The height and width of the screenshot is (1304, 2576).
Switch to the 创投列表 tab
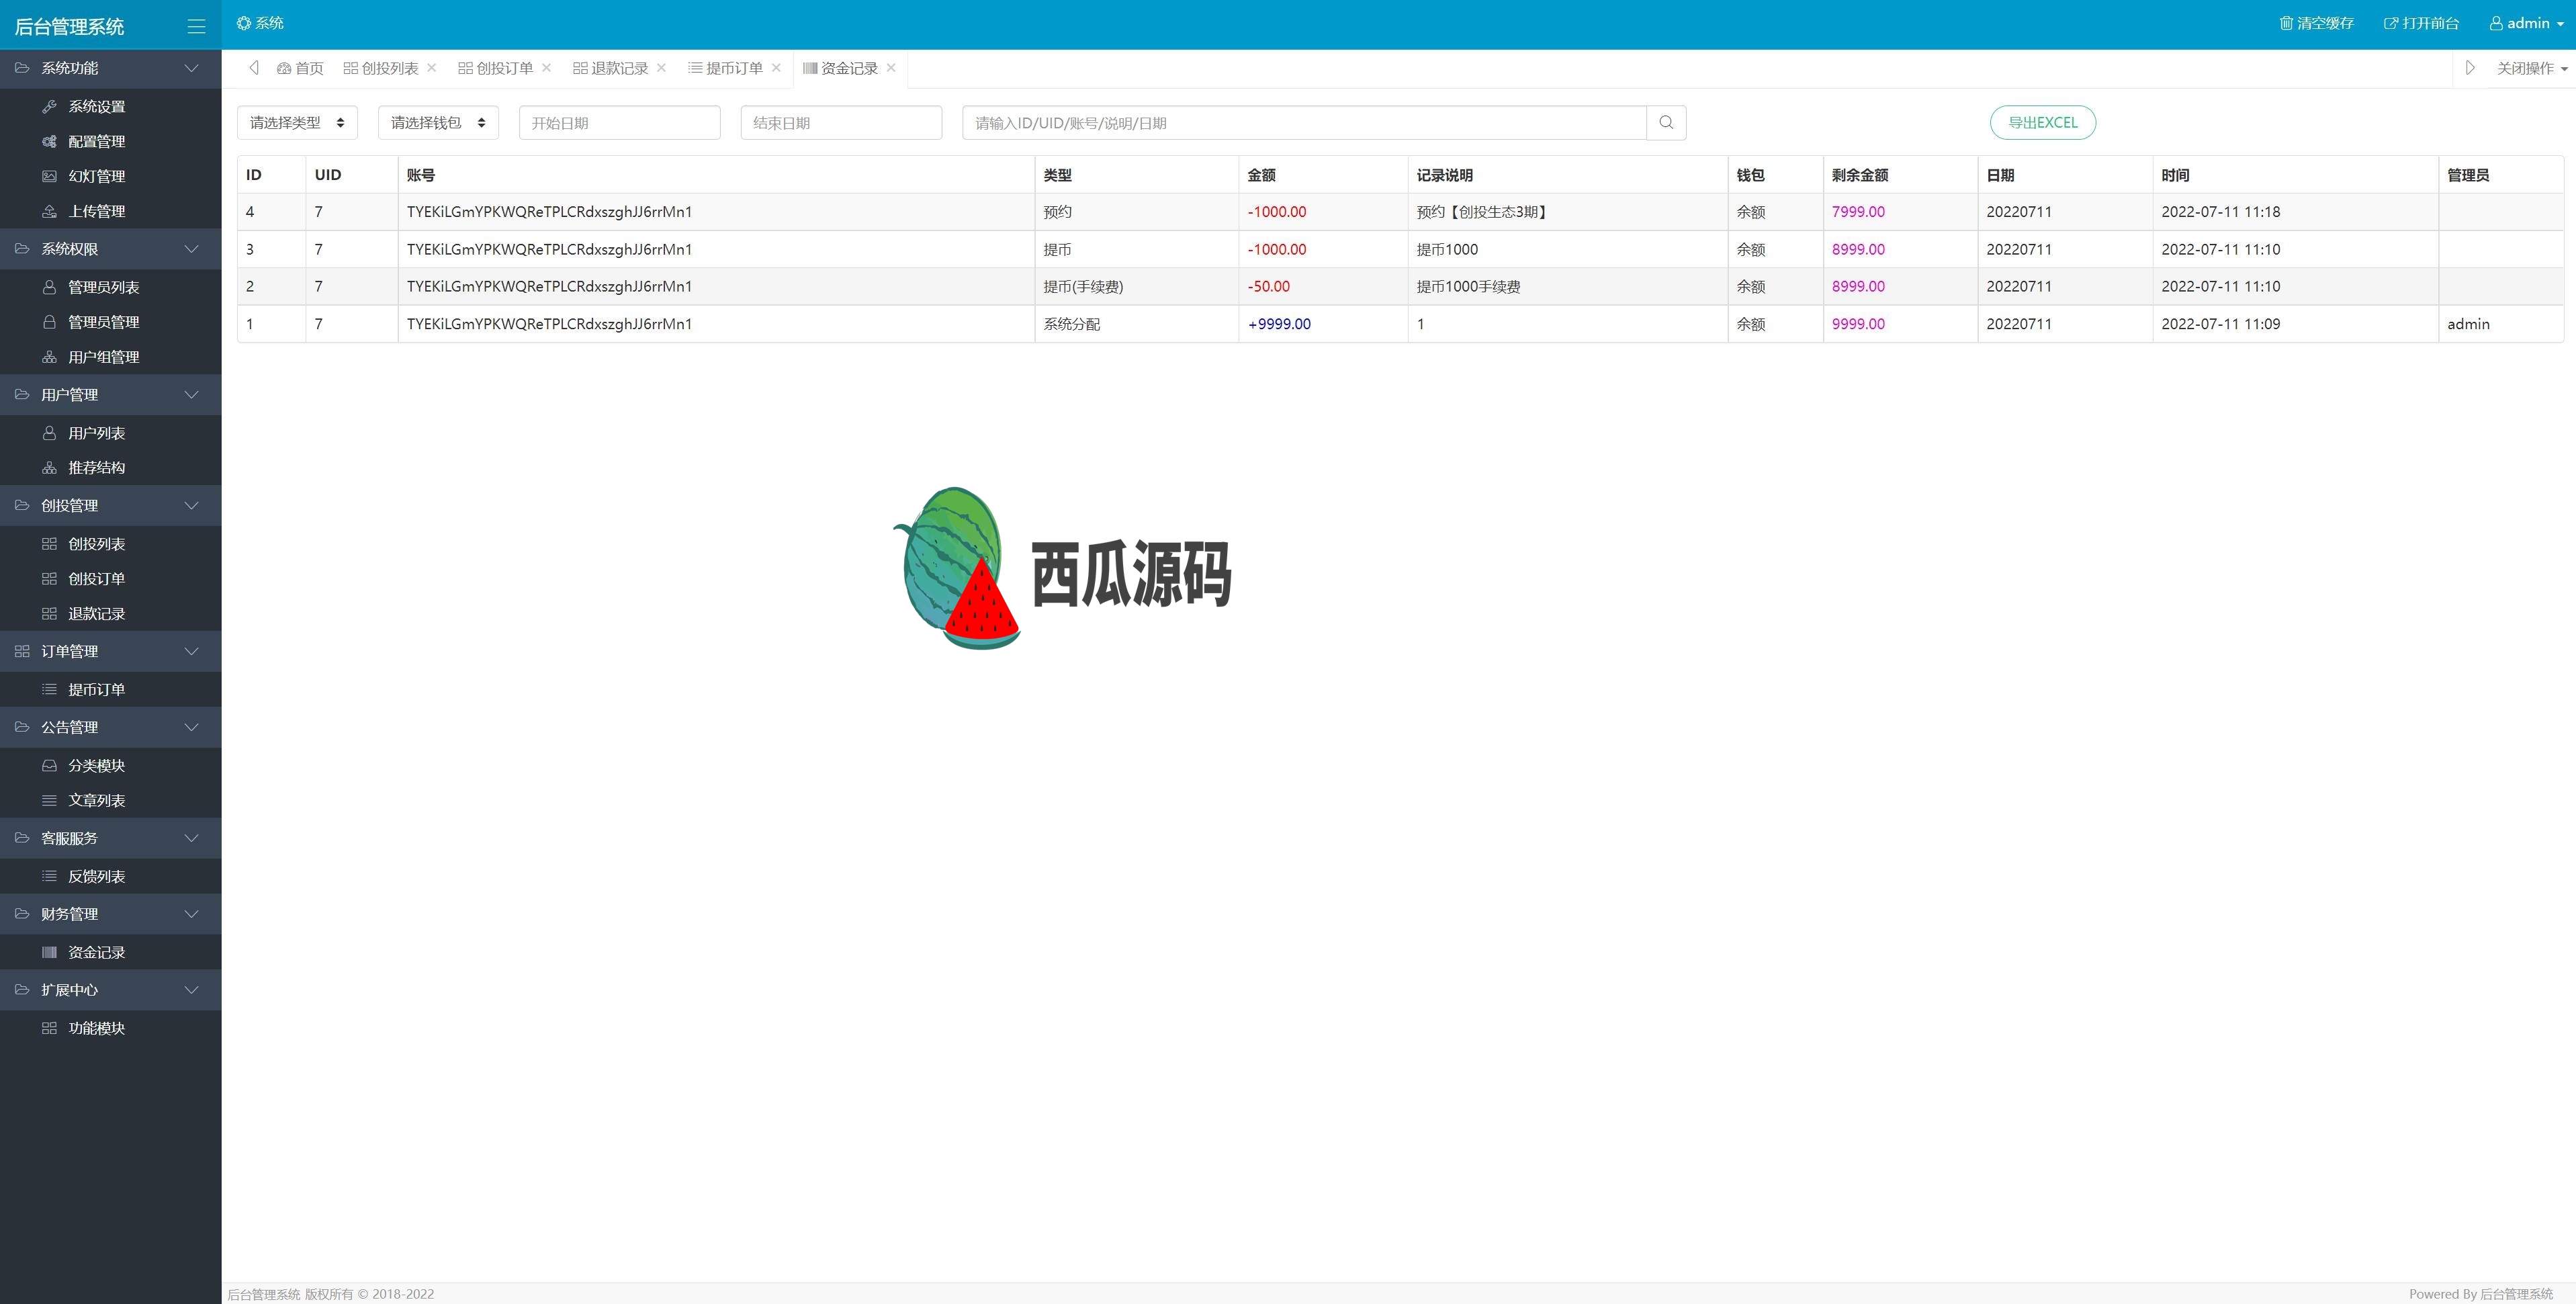tap(381, 68)
